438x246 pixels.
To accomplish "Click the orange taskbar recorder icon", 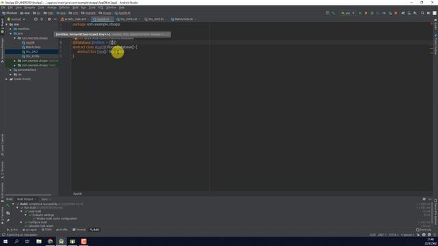I will click(83, 241).
